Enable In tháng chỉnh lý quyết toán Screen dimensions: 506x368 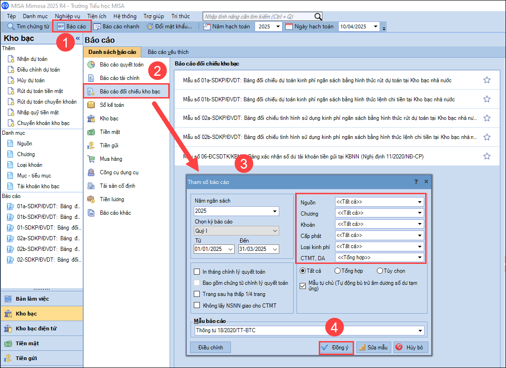click(x=197, y=272)
